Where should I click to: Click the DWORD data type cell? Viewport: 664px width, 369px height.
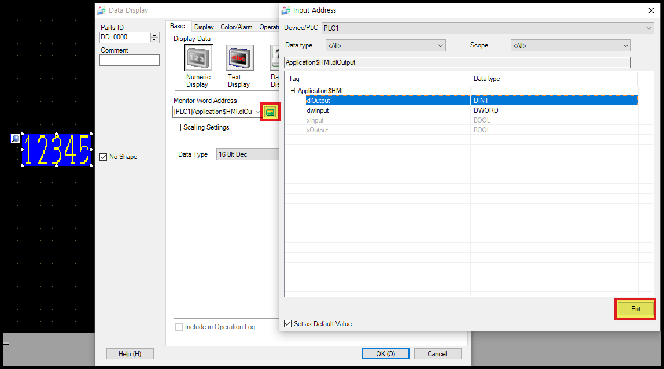click(x=554, y=110)
